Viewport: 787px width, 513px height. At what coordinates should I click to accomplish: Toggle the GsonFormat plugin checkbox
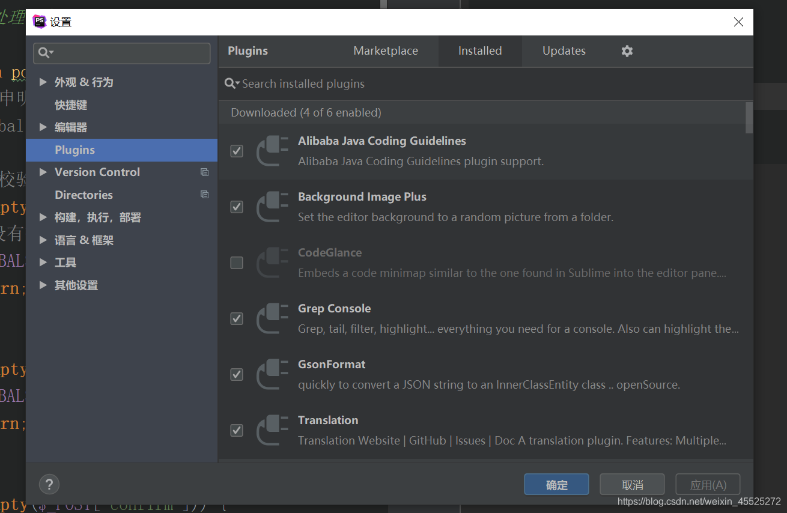pos(237,374)
